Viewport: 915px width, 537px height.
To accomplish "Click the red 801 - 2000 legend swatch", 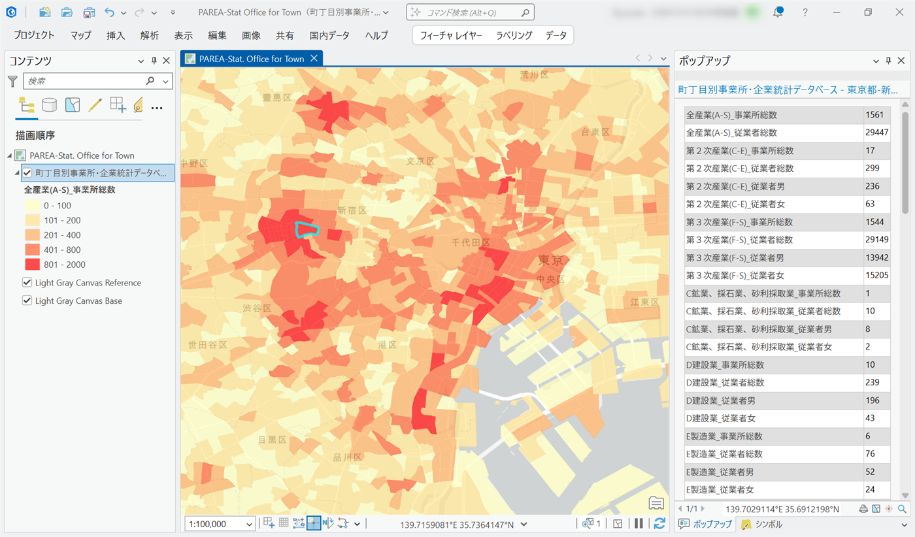I will point(32,265).
